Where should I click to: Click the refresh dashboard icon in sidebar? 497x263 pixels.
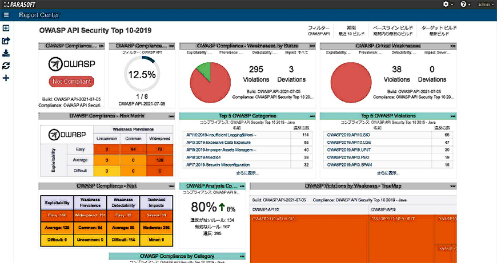click(x=6, y=66)
